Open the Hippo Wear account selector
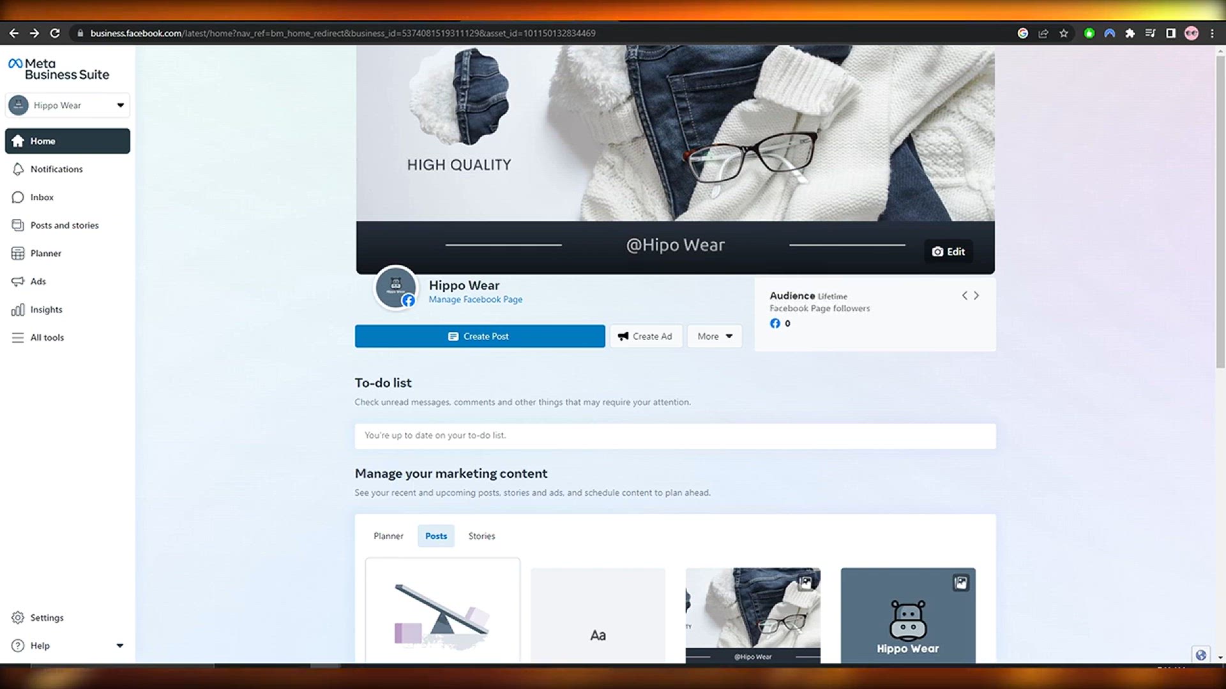The width and height of the screenshot is (1226, 689). (67, 105)
